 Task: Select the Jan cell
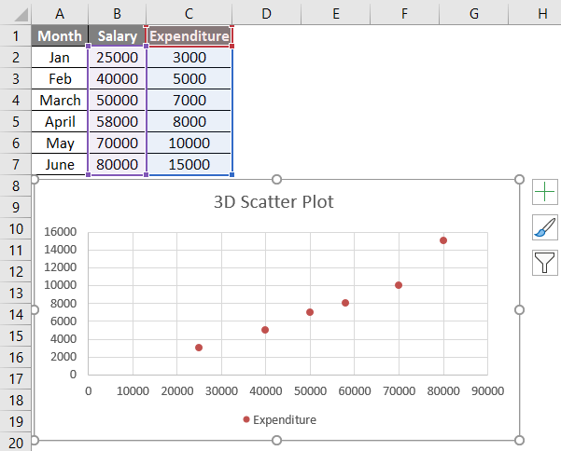(x=60, y=57)
